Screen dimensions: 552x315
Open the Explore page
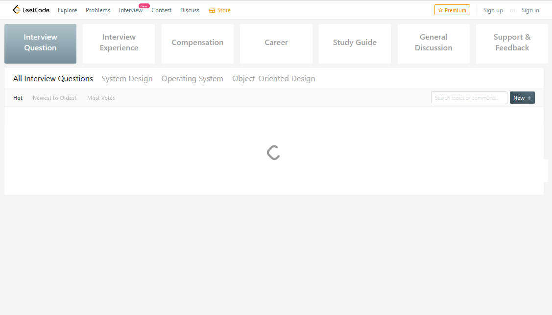point(67,10)
